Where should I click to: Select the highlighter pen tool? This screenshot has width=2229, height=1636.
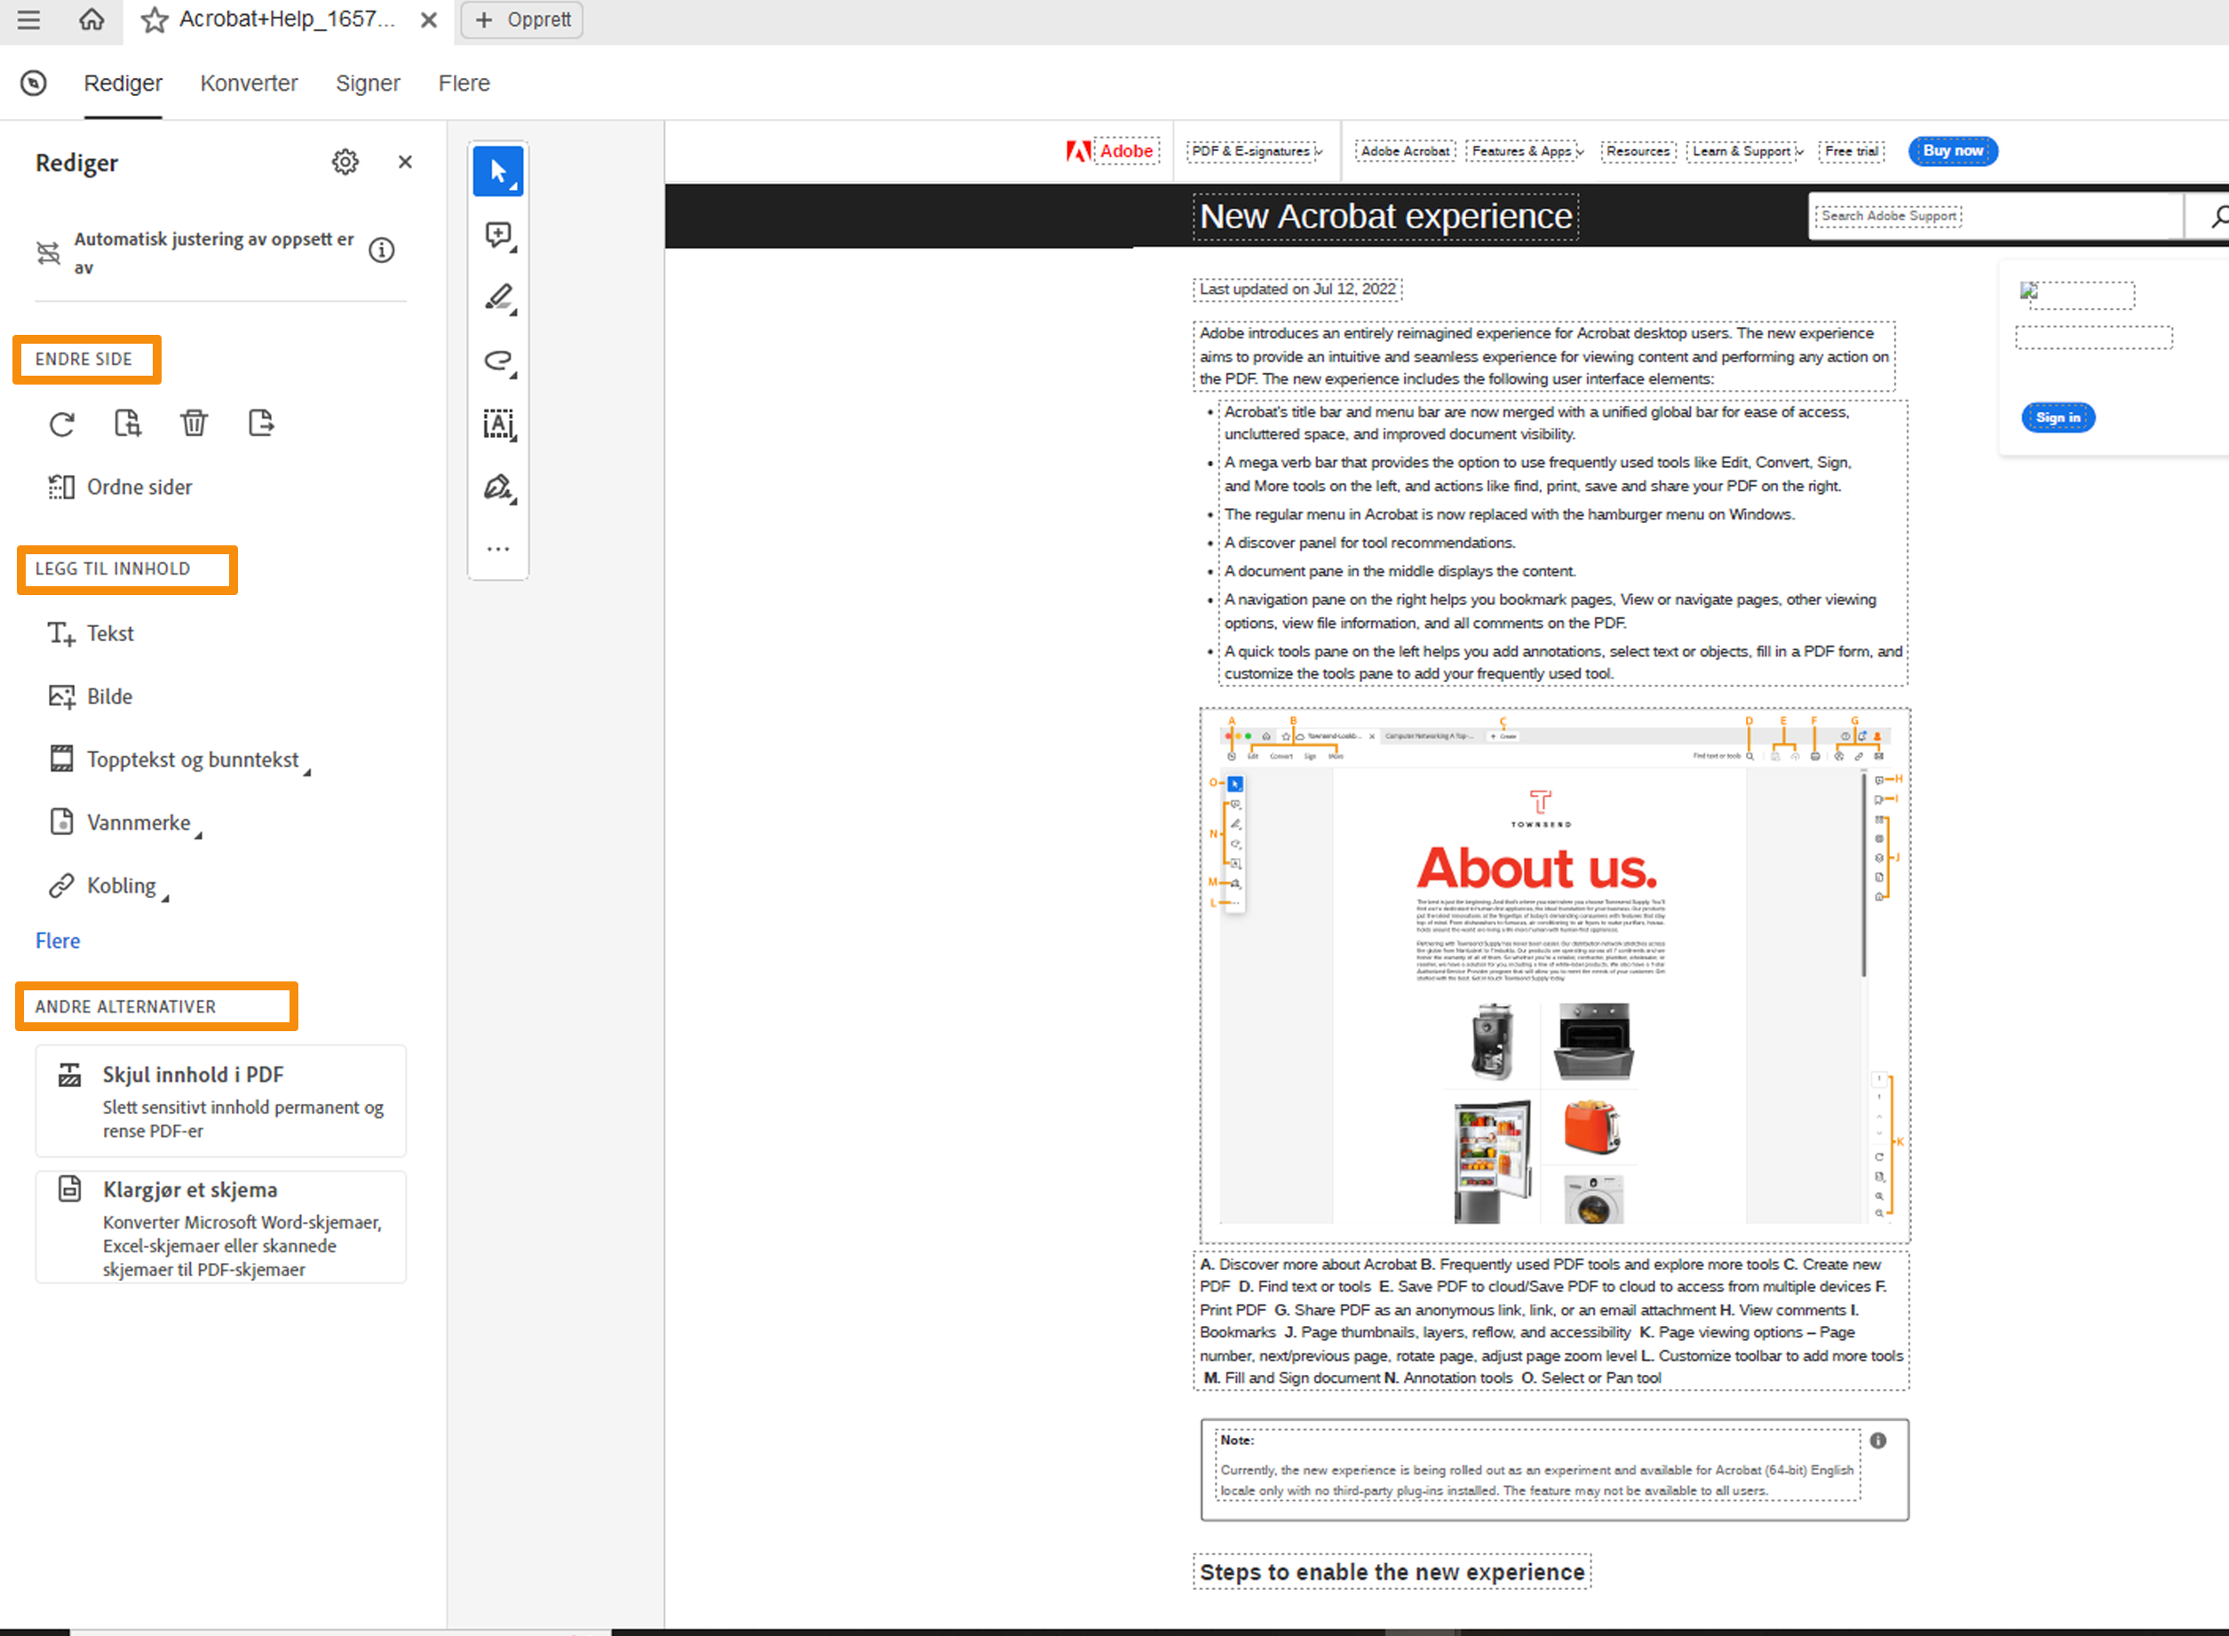(498, 298)
